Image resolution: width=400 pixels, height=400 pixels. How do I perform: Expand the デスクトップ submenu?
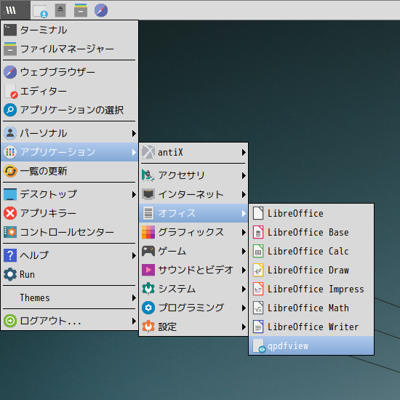(70, 194)
